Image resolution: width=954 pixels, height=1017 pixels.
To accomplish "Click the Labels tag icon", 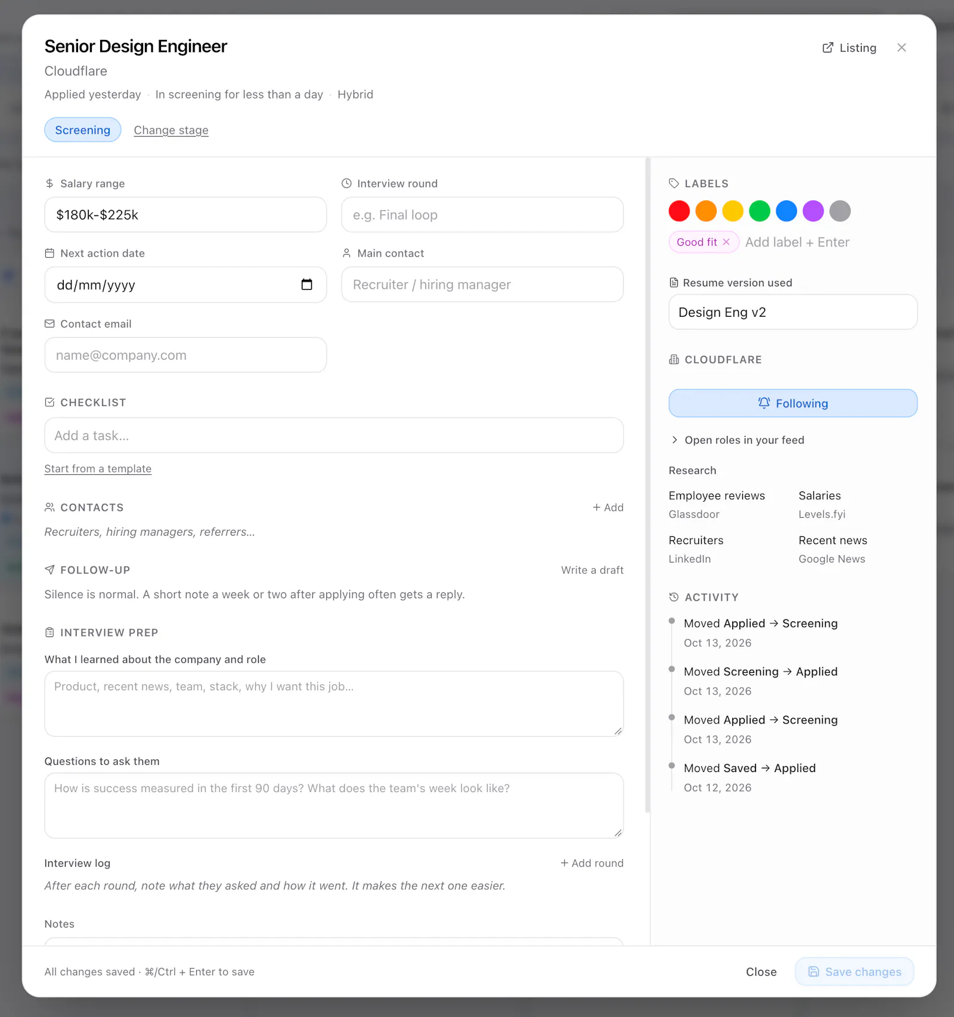I will tap(674, 184).
